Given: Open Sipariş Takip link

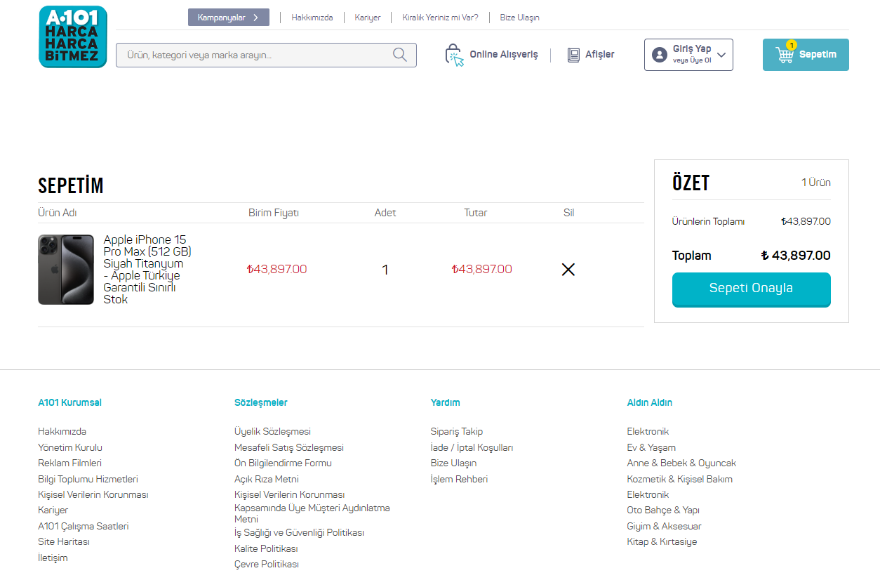Looking at the screenshot, I should (x=457, y=432).
